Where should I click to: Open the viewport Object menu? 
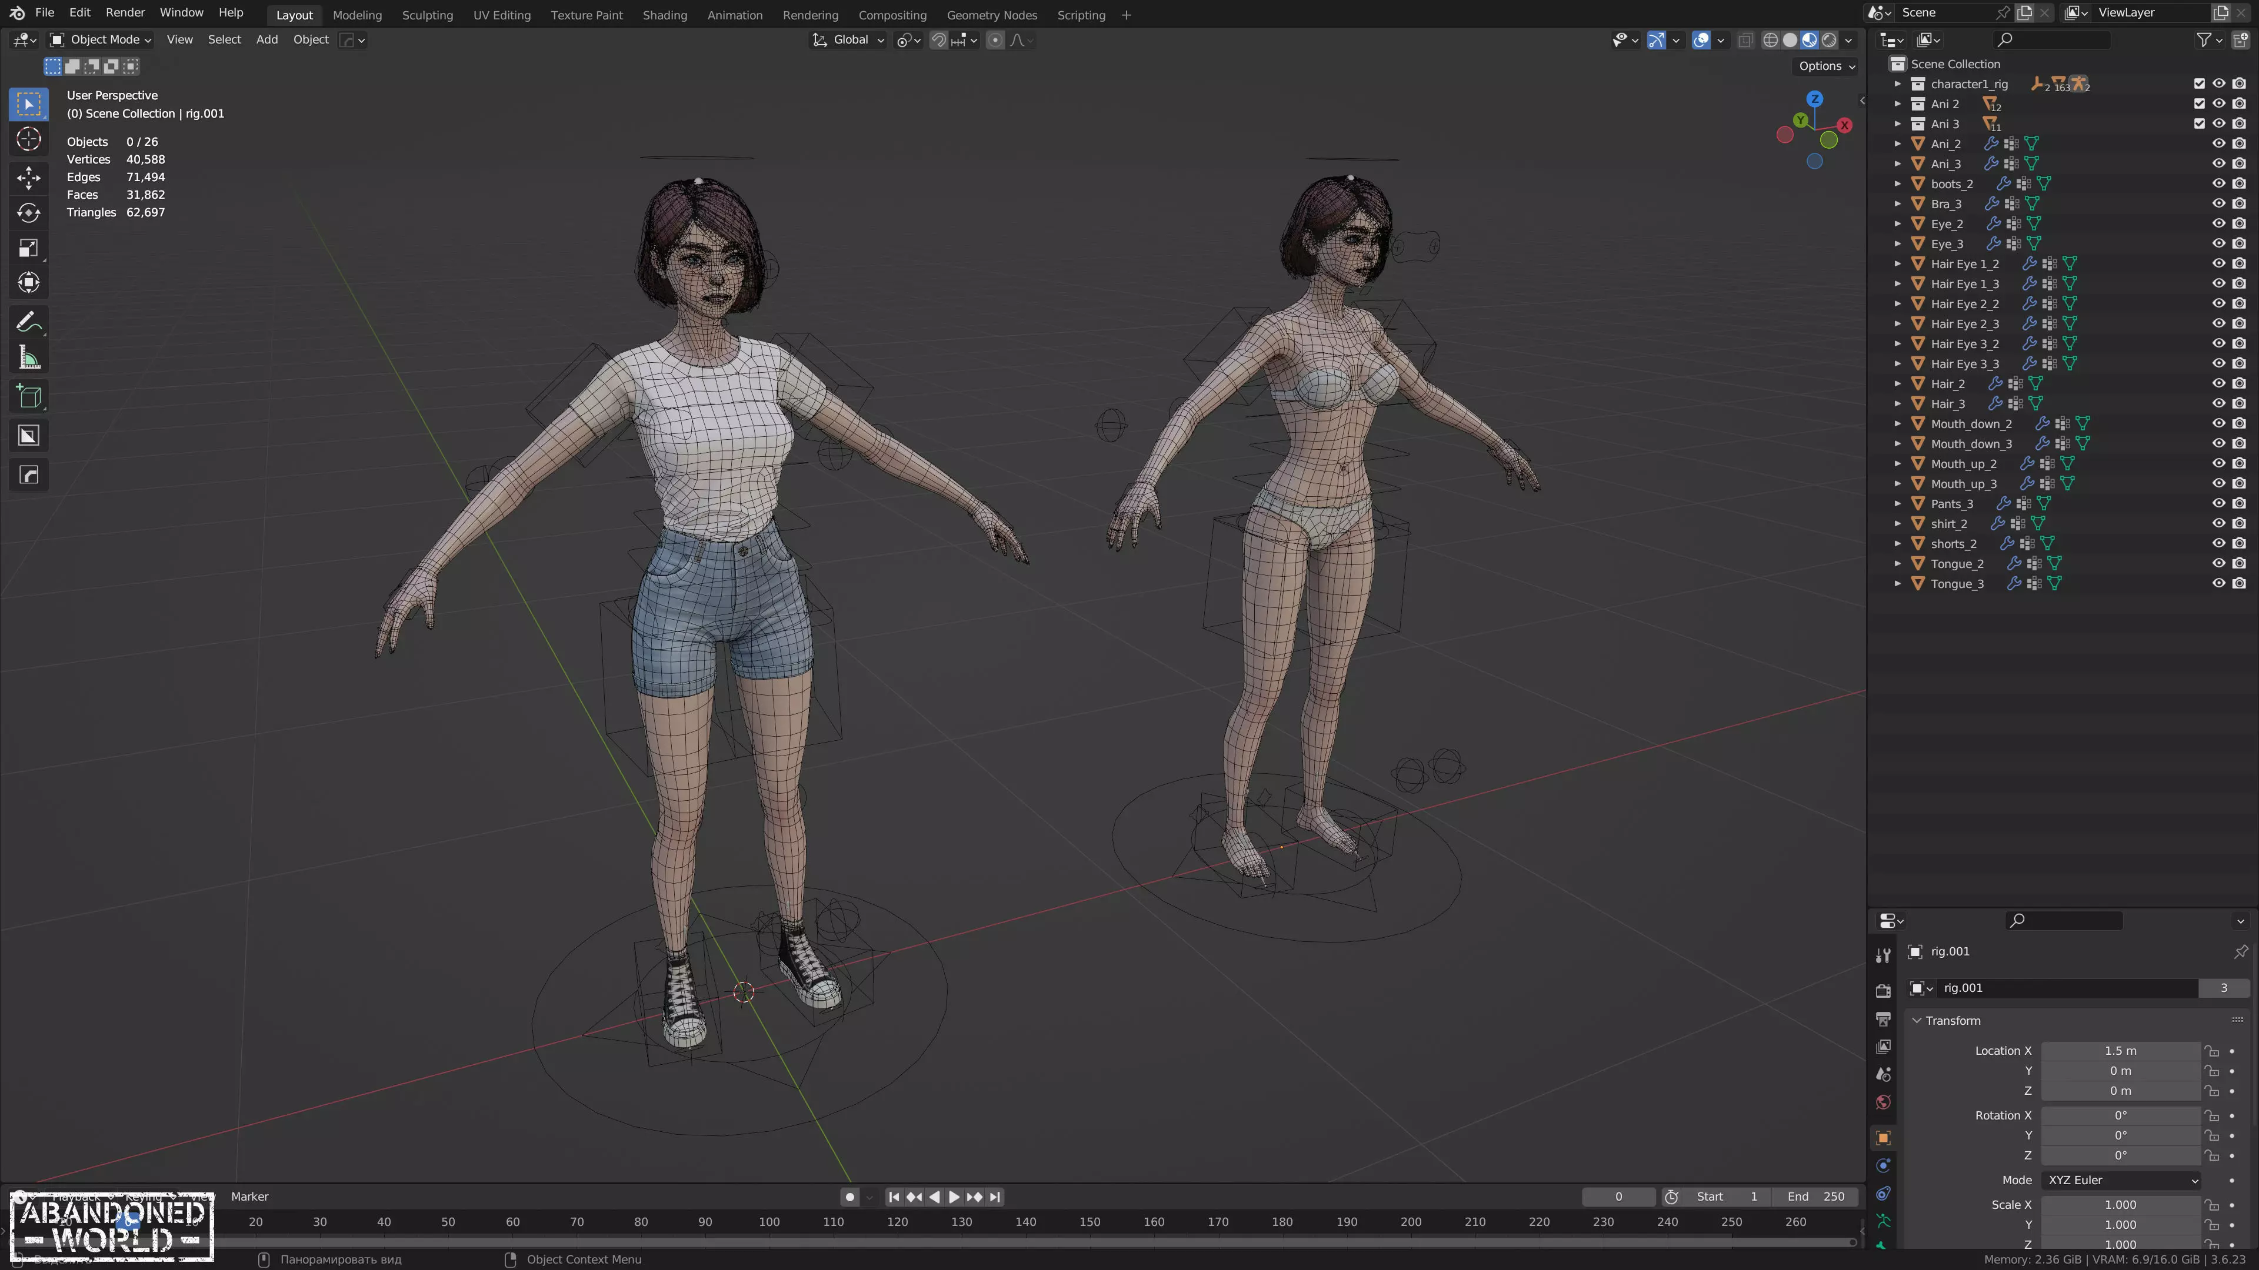(x=311, y=39)
